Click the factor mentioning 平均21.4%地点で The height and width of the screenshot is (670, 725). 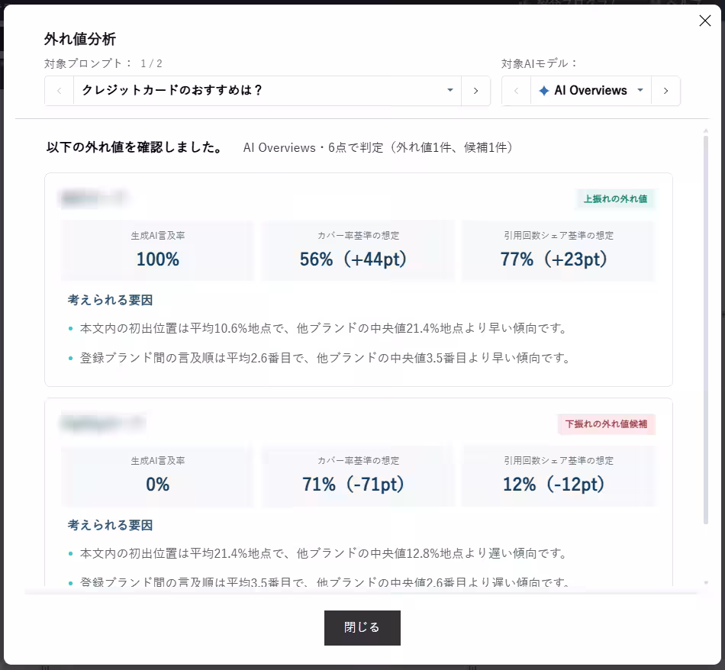coord(324,553)
